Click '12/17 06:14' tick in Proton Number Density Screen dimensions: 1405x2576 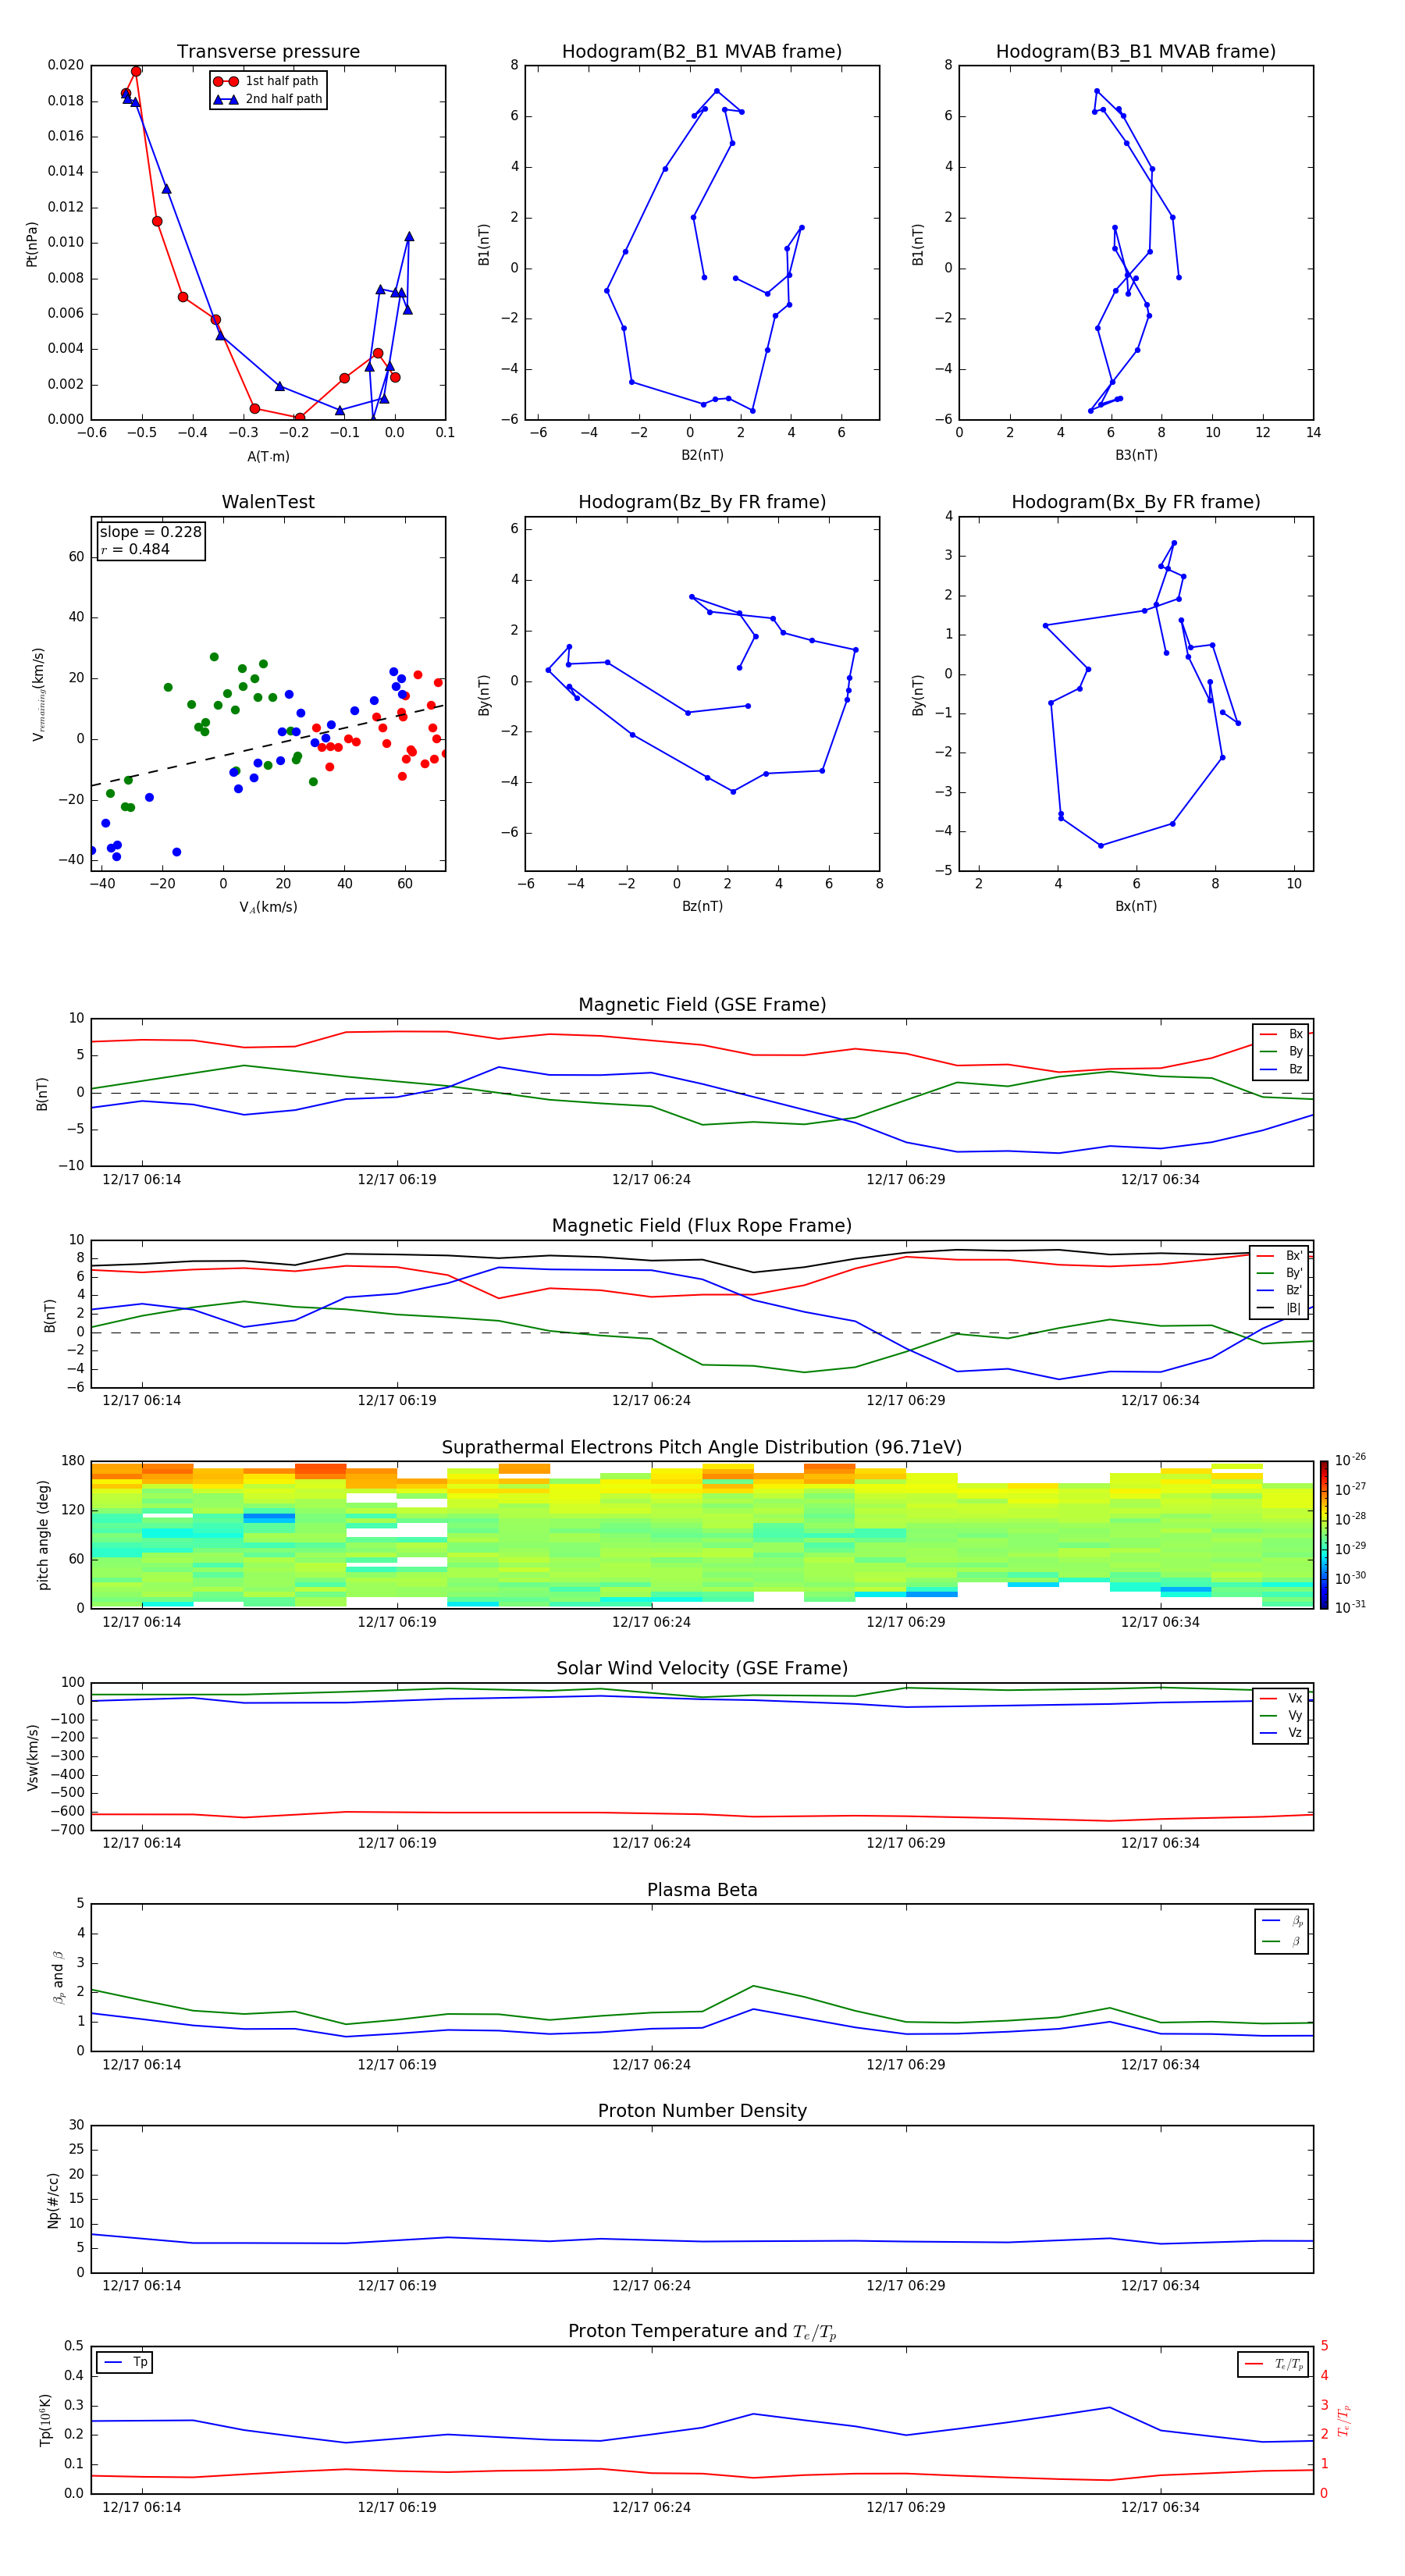(x=142, y=2285)
